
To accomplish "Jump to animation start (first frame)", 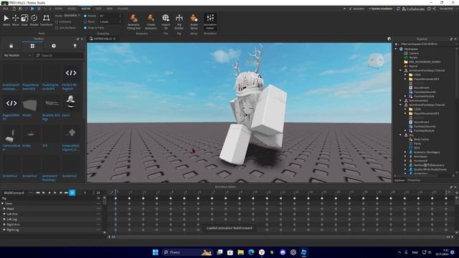I will pyautogui.click(x=38, y=193).
